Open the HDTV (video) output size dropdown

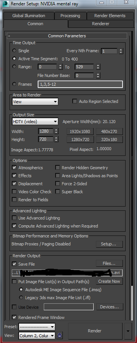click(x=35, y=122)
